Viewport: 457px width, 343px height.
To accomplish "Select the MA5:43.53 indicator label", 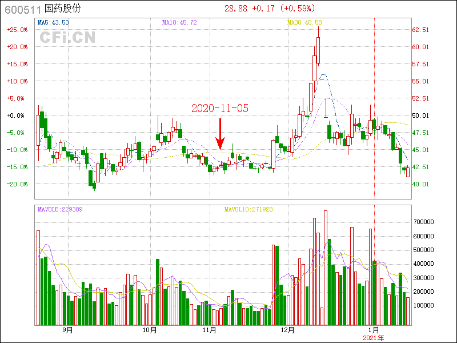I will coord(53,22).
